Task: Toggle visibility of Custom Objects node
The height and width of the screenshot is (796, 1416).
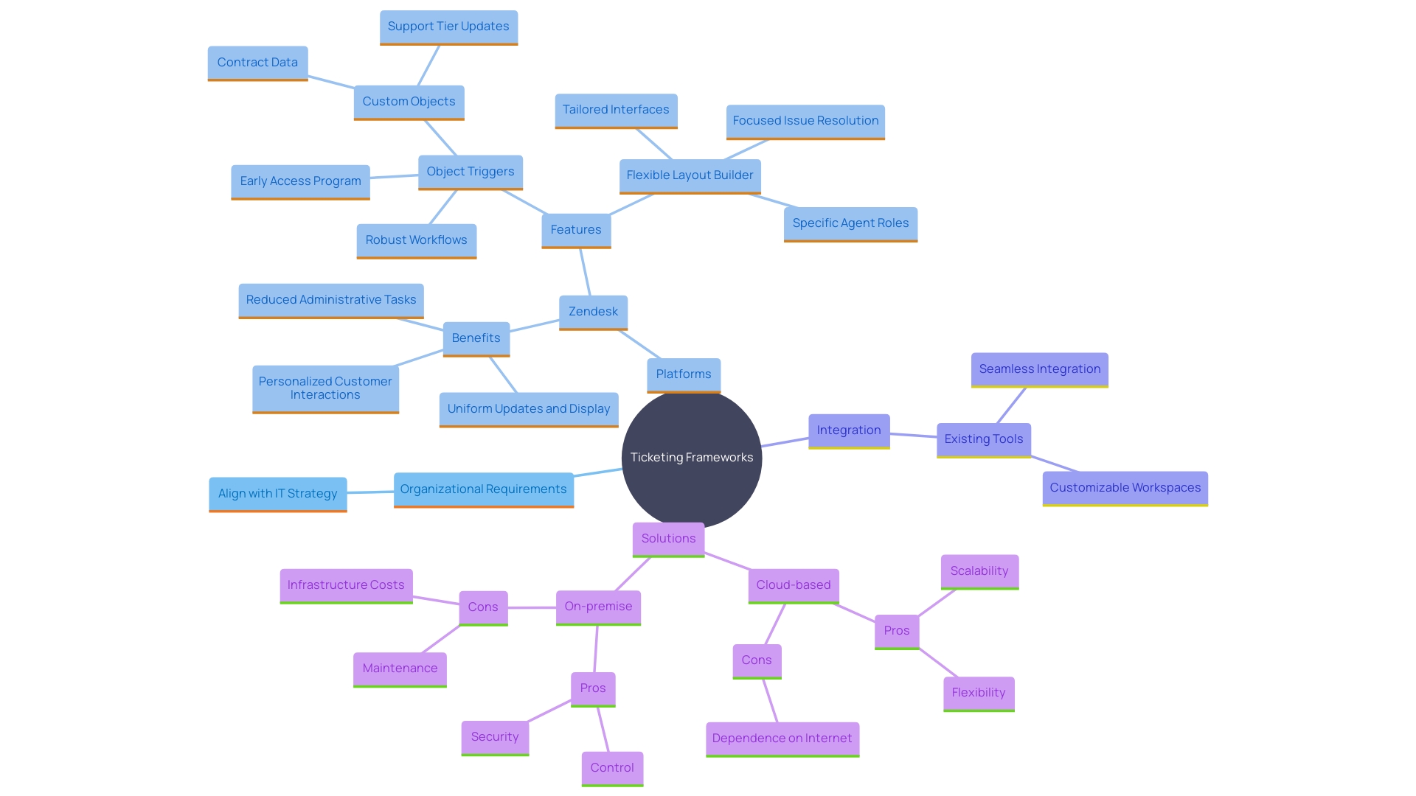Action: [x=408, y=100]
